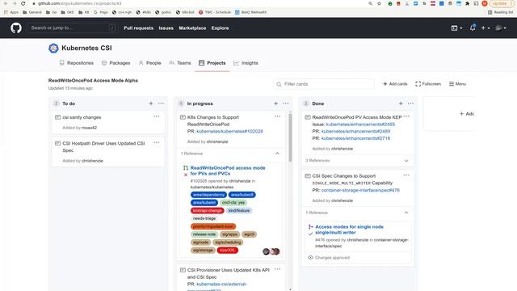Open Explore in the top nav

pos(220,28)
